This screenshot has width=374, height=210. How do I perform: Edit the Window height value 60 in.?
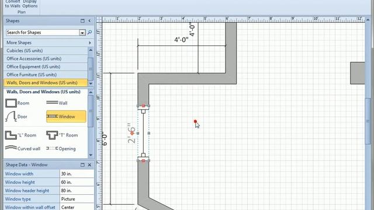tap(77, 182)
